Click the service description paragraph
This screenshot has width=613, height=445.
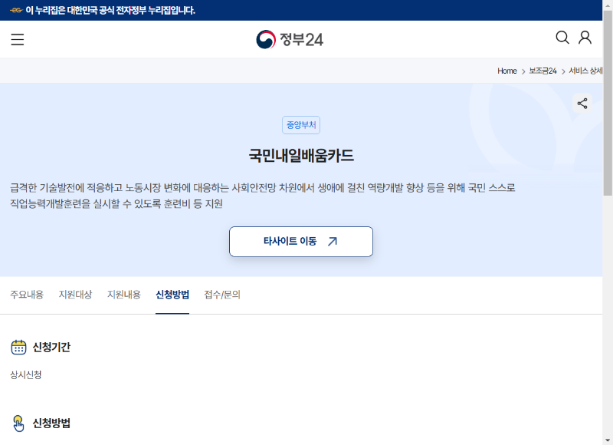point(263,196)
